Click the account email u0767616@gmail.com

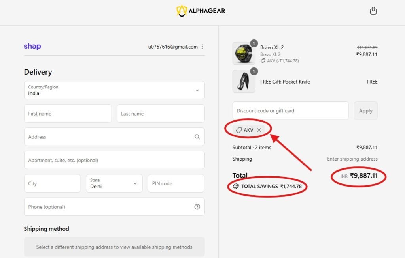point(173,47)
